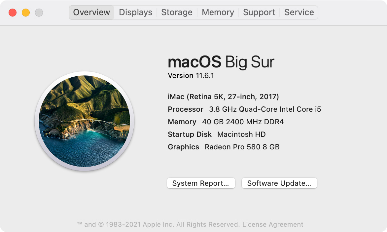The height and width of the screenshot is (232, 387).
Task: Click the Macintosh HD startup disk text
Action: click(x=241, y=135)
